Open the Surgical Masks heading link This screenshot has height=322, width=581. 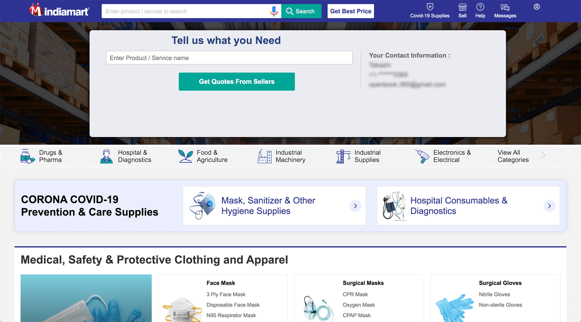[x=363, y=283]
